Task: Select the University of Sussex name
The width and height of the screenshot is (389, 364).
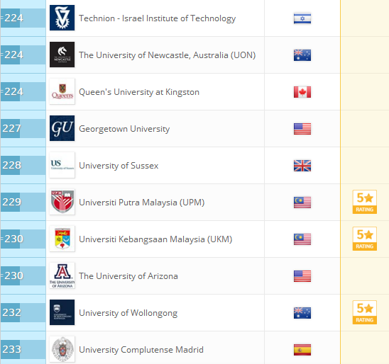Action: click(119, 166)
